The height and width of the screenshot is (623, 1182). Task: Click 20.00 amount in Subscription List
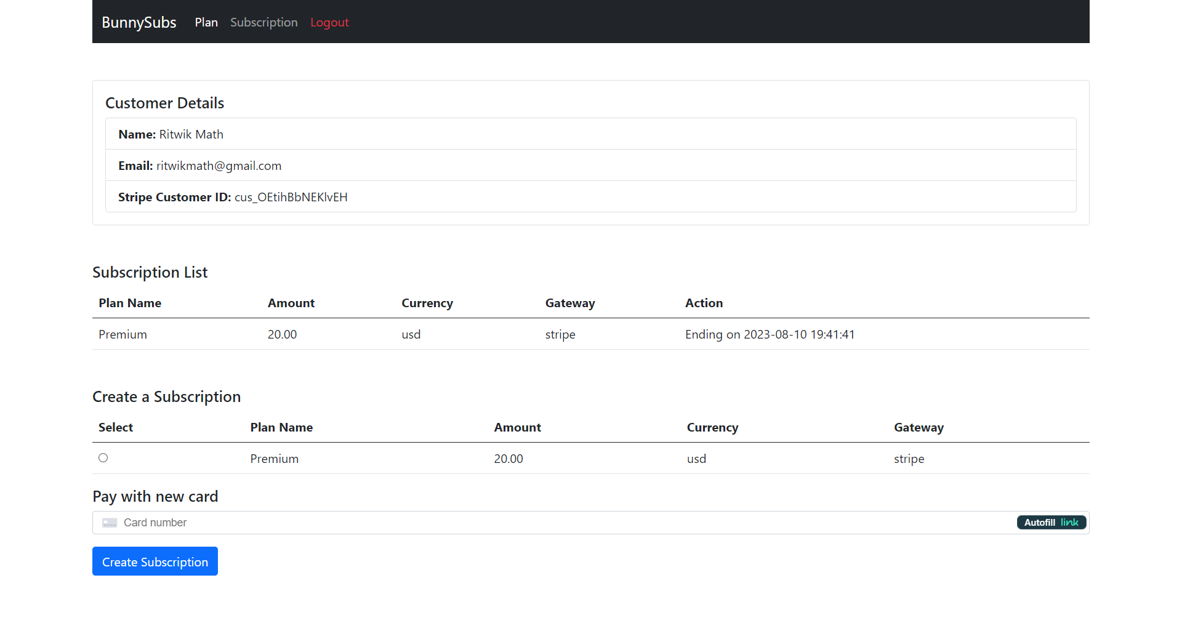282,334
